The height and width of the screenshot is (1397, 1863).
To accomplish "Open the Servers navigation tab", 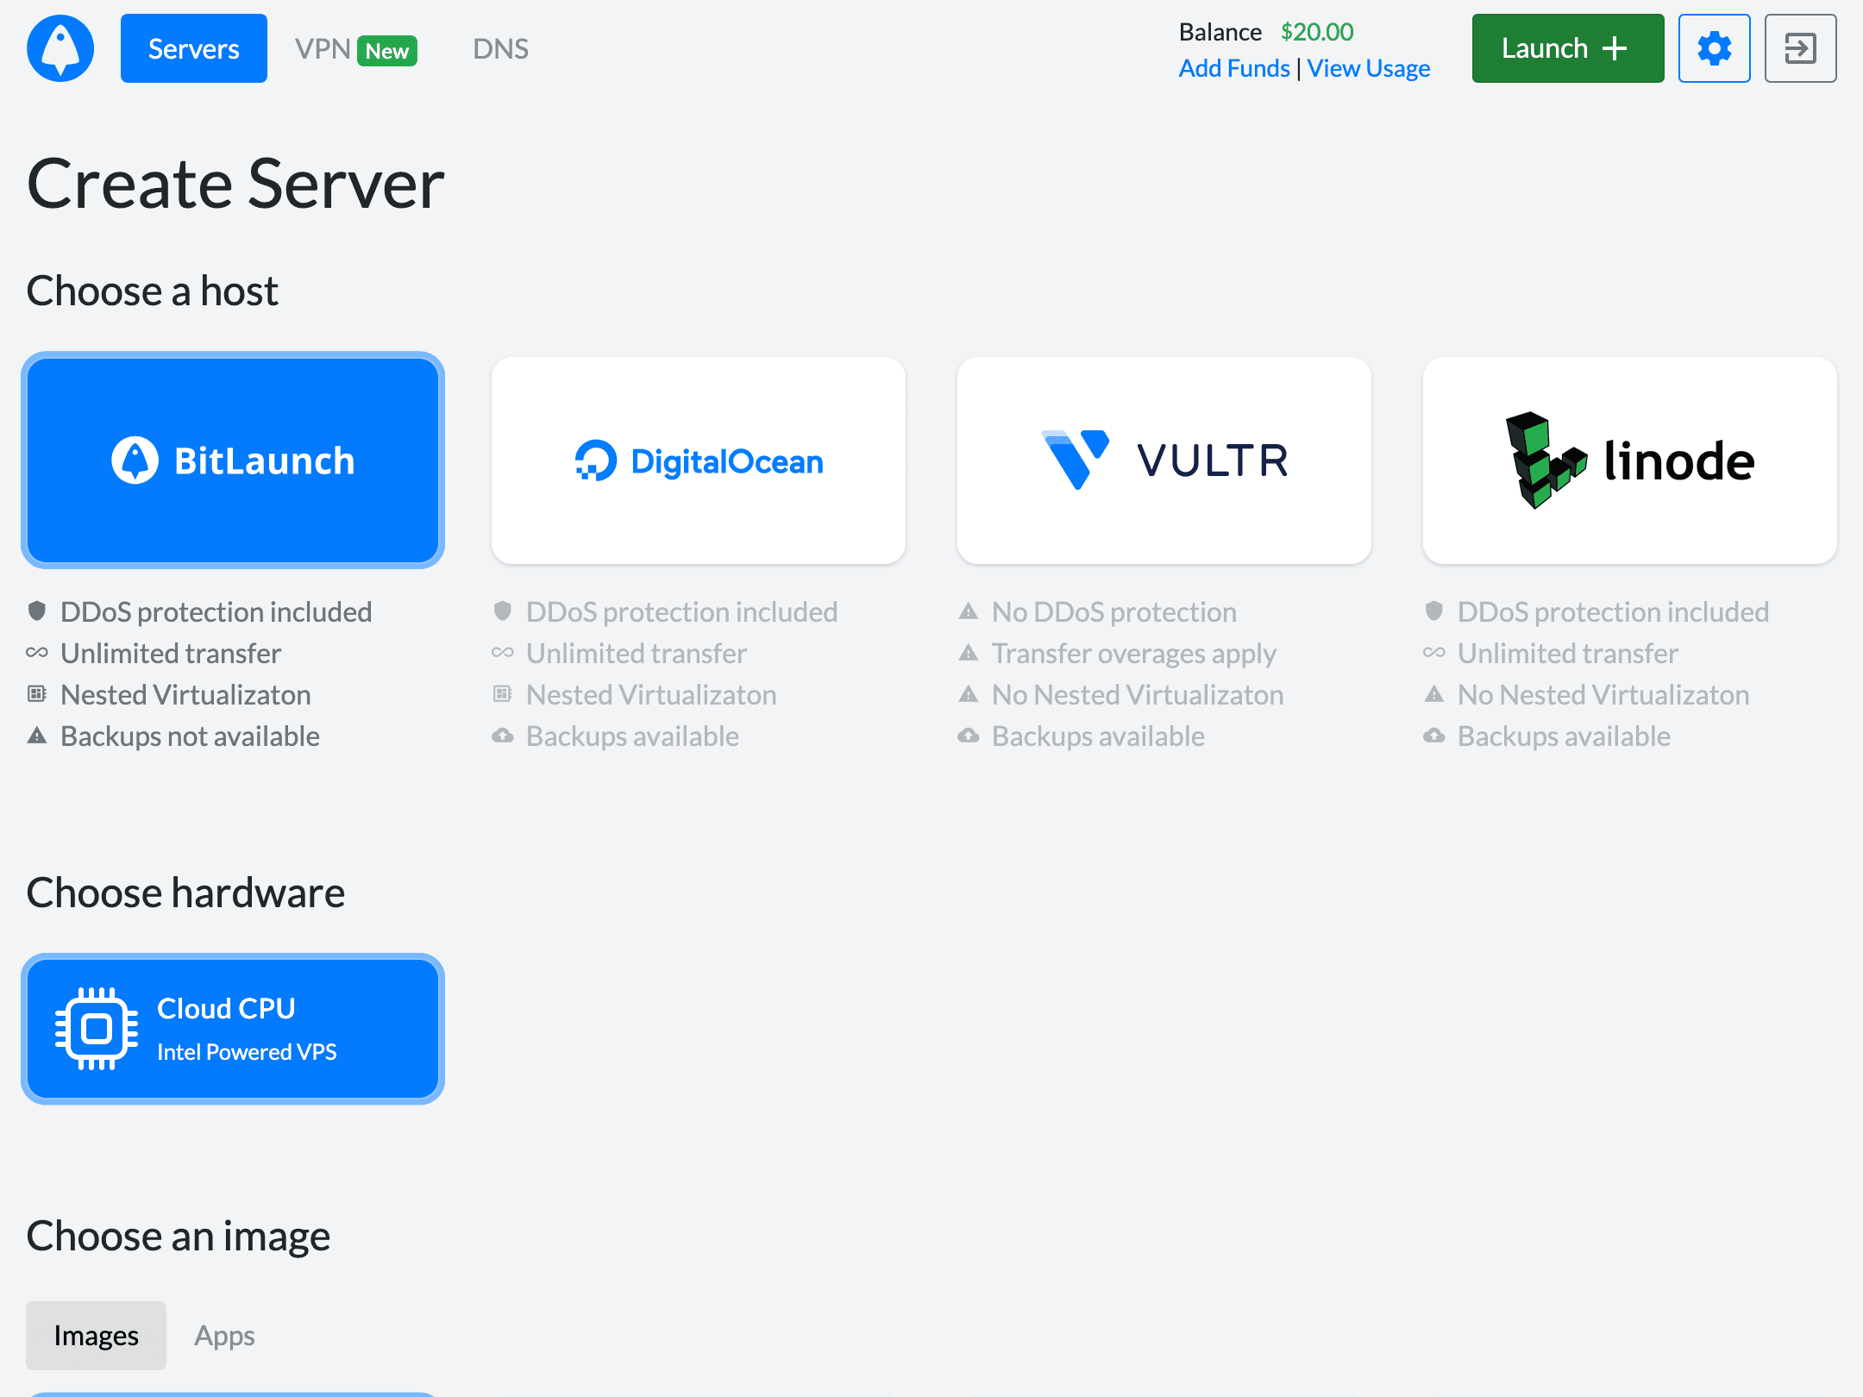I will click(x=194, y=49).
